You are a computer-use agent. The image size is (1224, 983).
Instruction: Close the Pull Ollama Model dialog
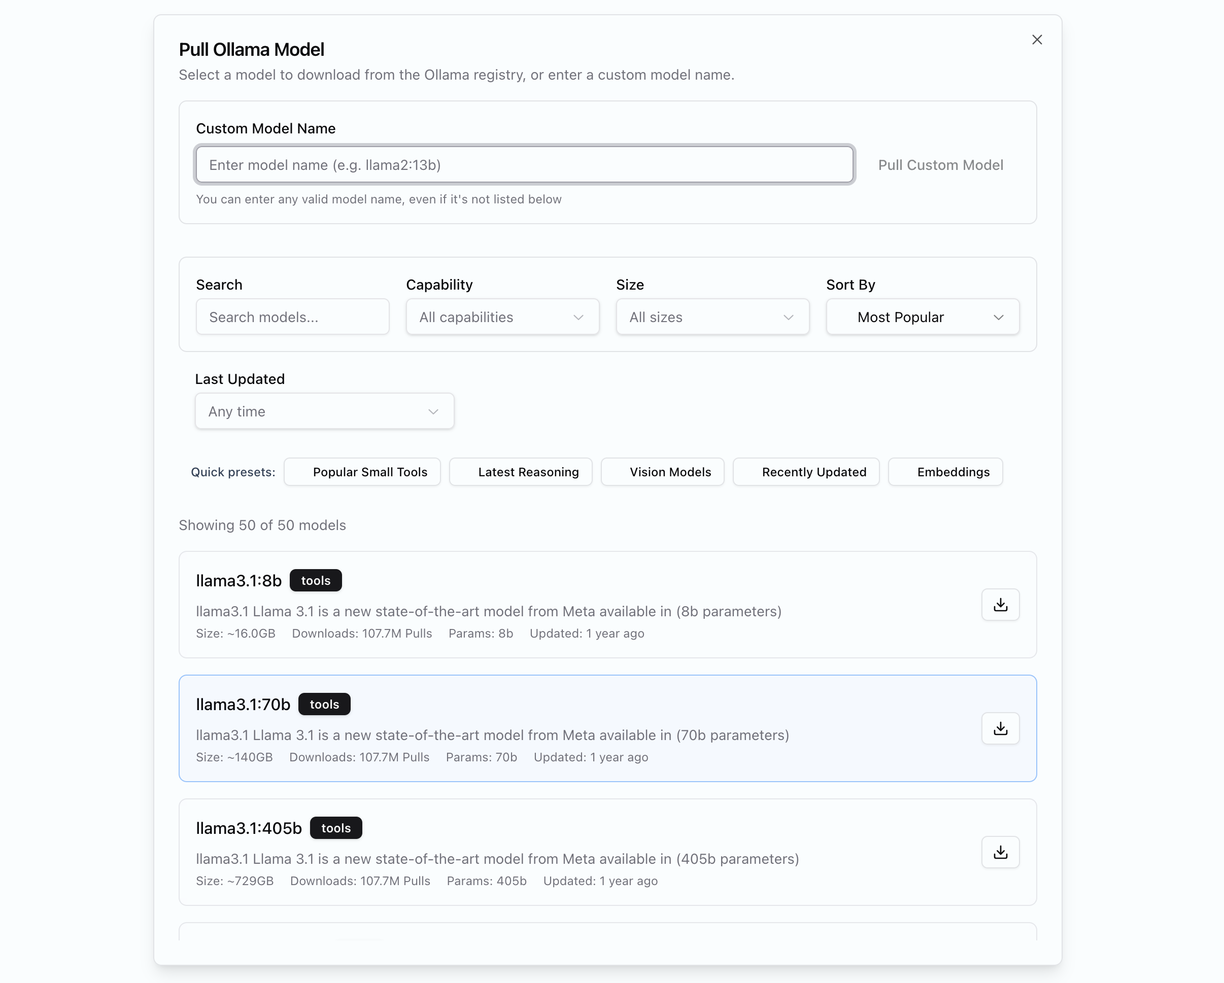click(x=1037, y=40)
